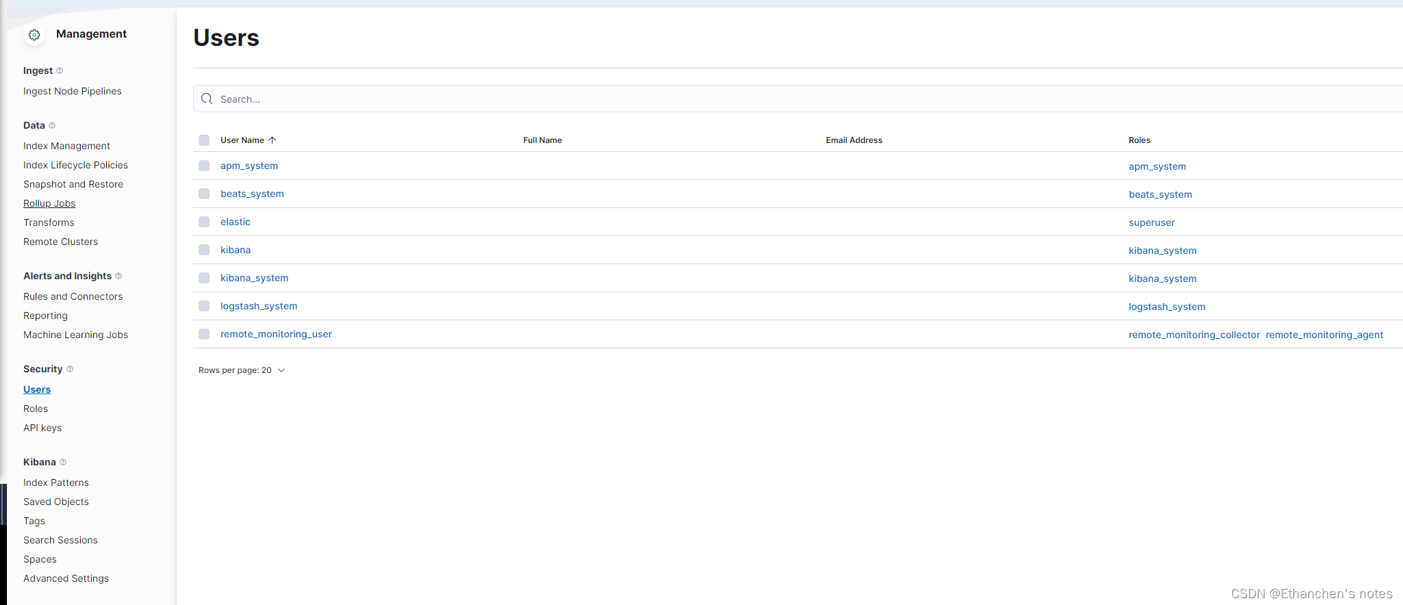Tick the kibana_system user checkbox
The width and height of the screenshot is (1403, 605).
(204, 278)
